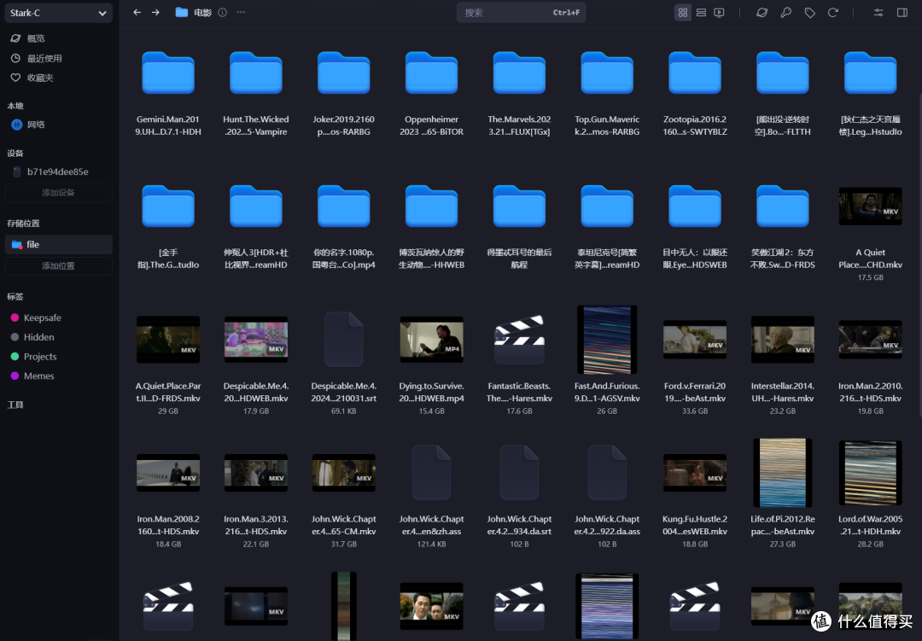Go forward with the right arrow

155,12
